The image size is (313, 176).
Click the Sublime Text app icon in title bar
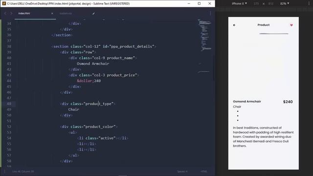coord(4,3)
